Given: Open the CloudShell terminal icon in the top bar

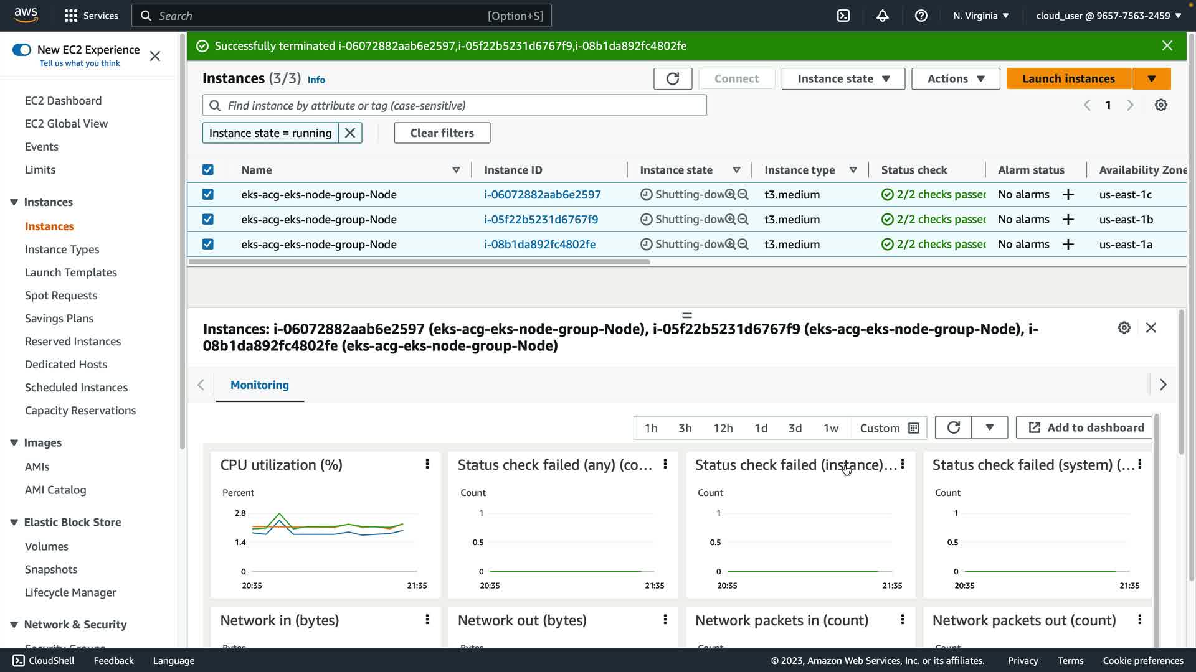Looking at the screenshot, I should click(x=843, y=16).
